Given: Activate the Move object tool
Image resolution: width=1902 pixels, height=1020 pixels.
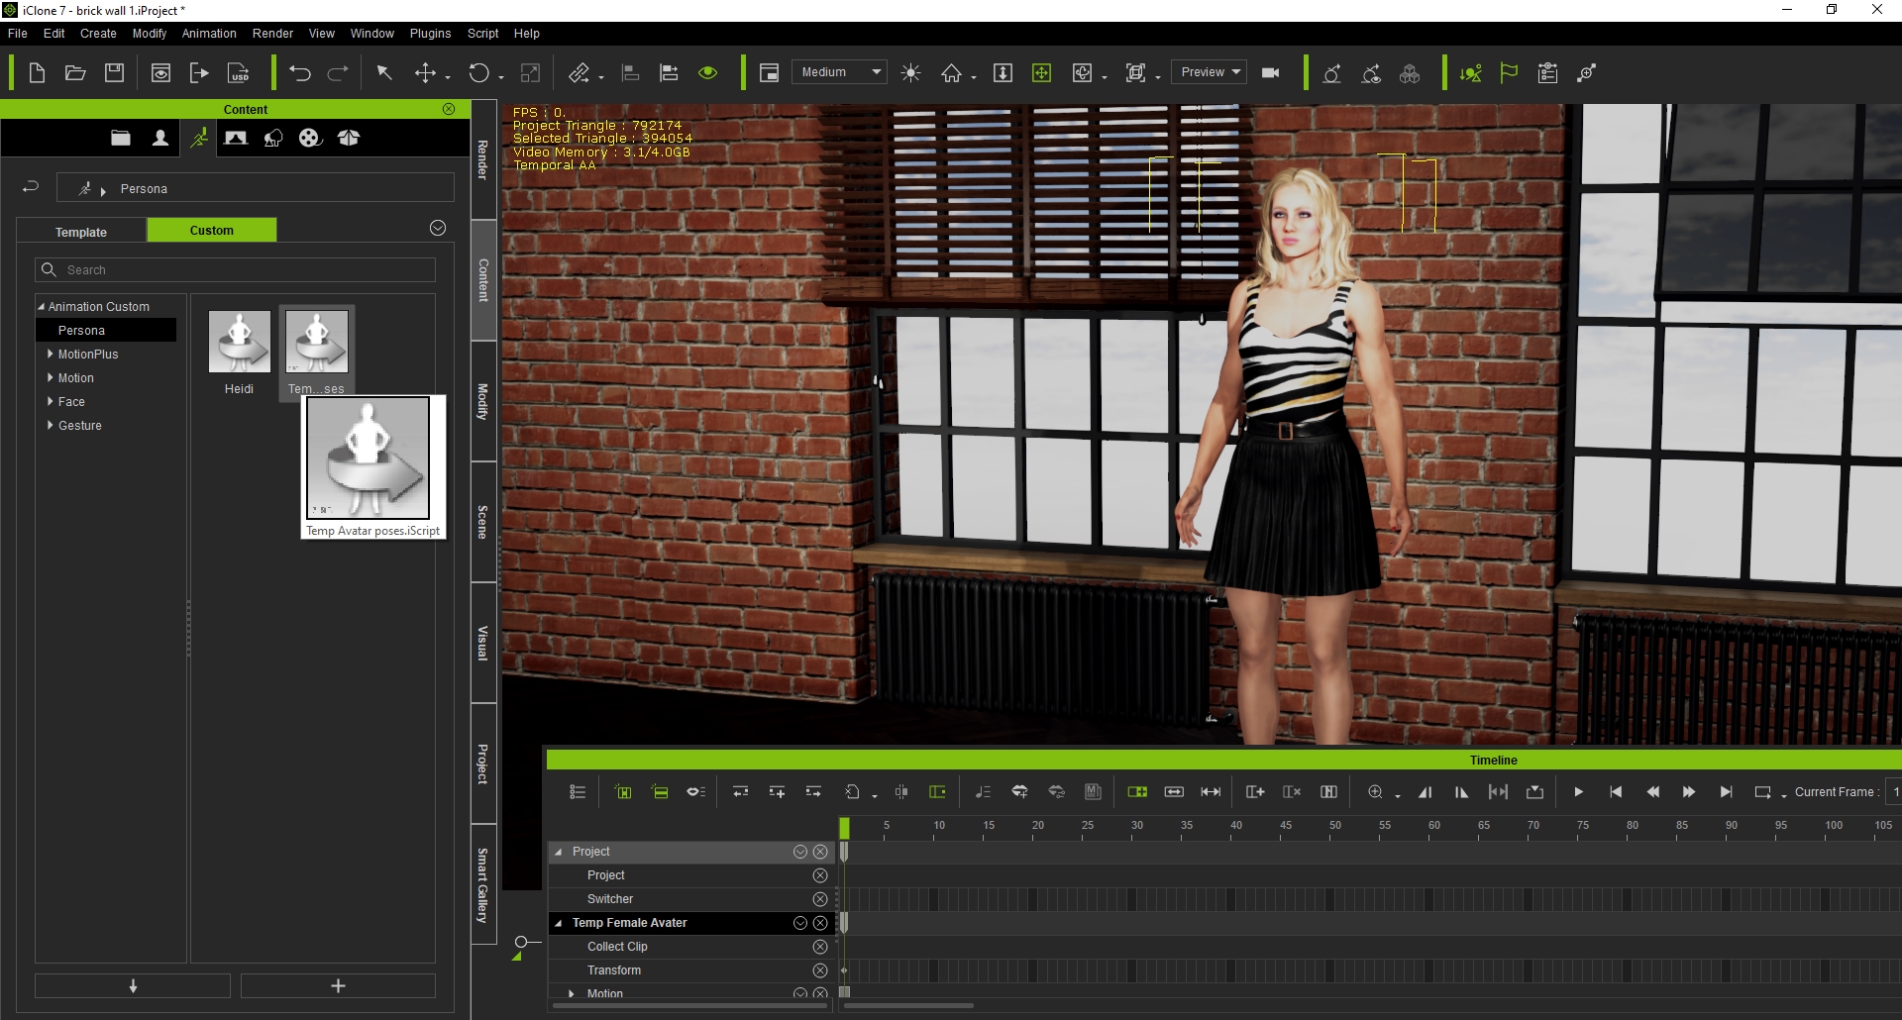Looking at the screenshot, I should coord(425,72).
